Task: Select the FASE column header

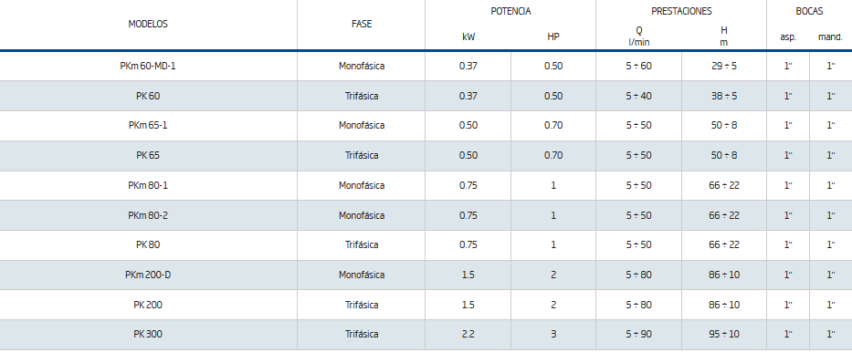Action: 362,24
